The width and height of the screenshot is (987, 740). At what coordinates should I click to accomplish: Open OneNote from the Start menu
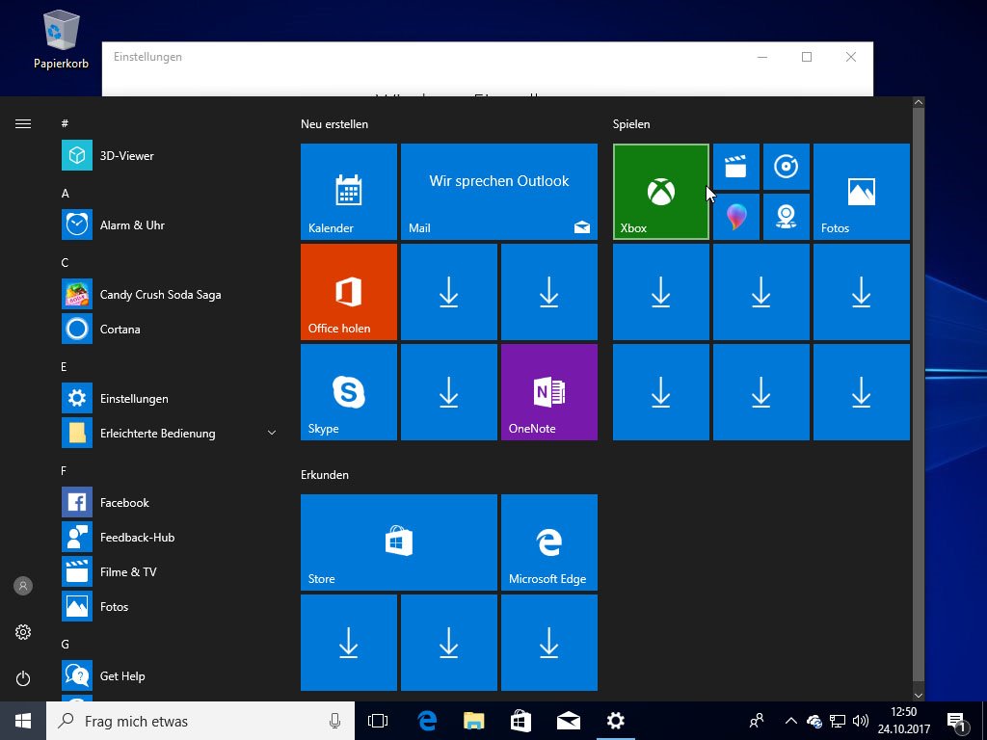tap(548, 391)
